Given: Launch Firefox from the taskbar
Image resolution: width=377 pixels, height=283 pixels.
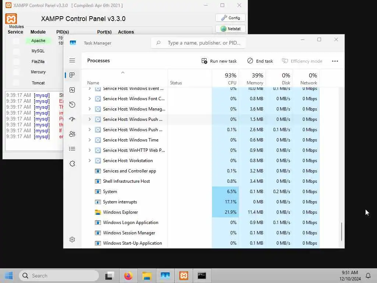Looking at the screenshot, I should [x=128, y=276].
